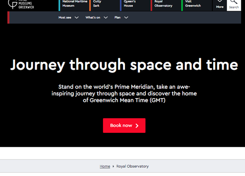Click the chevron beside Must see
245x176 pixels.
click(x=76, y=17)
